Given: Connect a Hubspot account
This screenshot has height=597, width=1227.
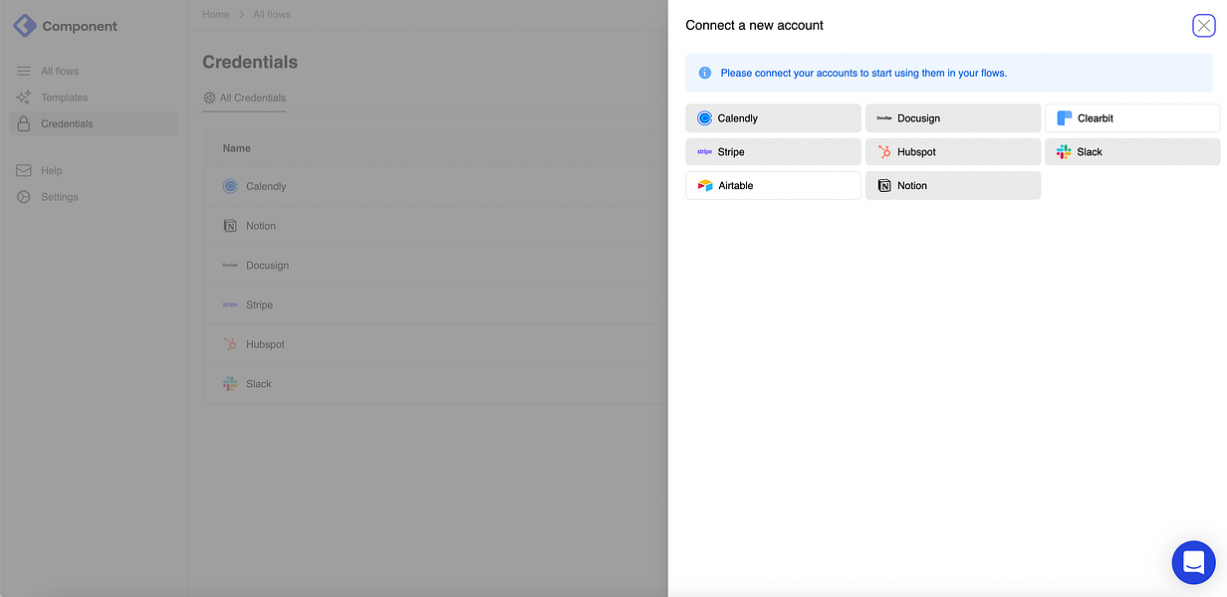Looking at the screenshot, I should (953, 152).
